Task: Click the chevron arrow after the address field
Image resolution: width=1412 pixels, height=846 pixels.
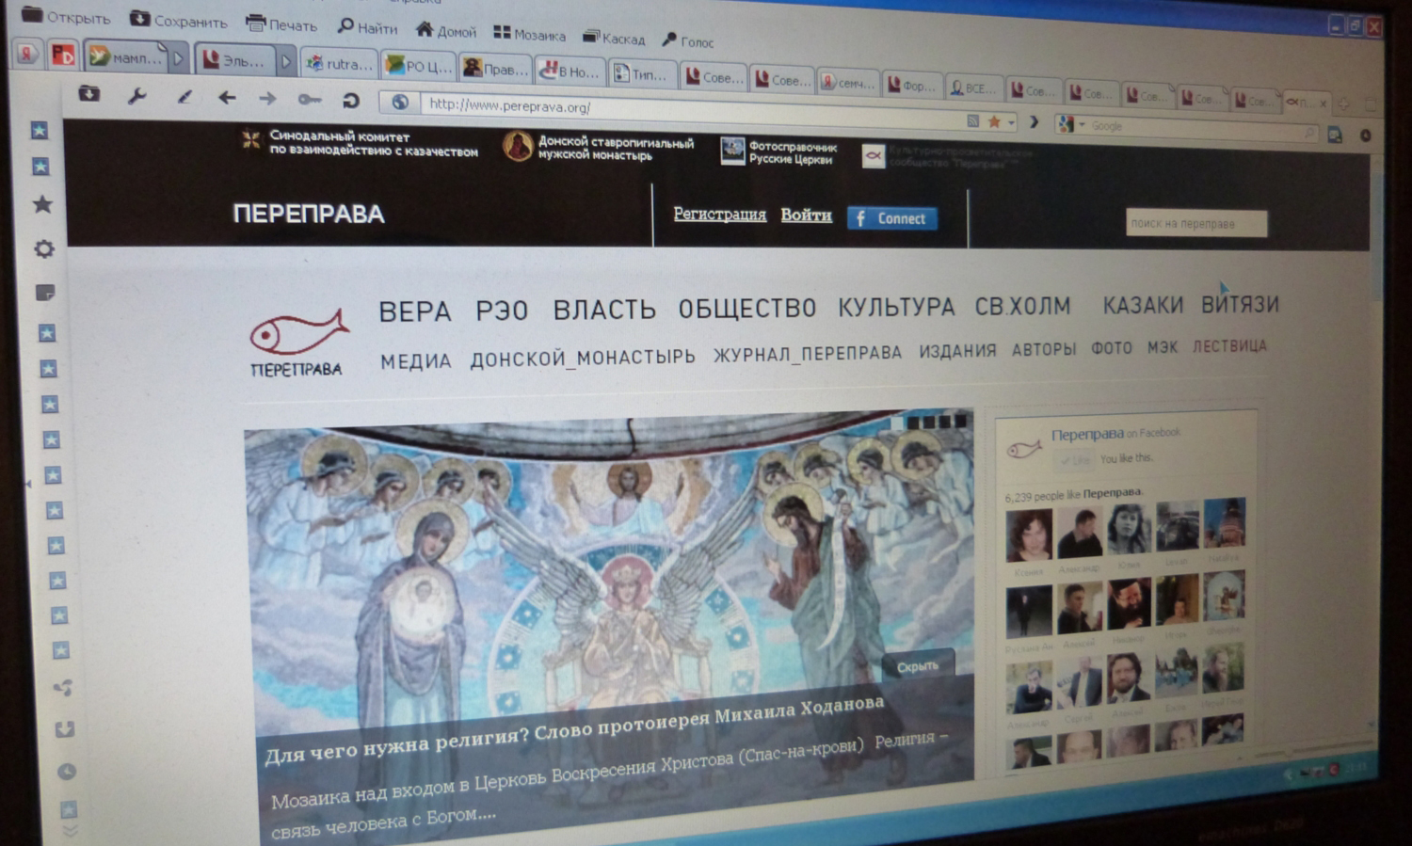Action: (x=1034, y=122)
